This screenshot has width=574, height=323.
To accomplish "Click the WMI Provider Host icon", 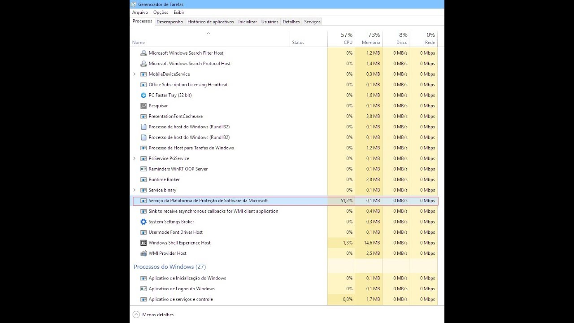I will pyautogui.click(x=143, y=253).
